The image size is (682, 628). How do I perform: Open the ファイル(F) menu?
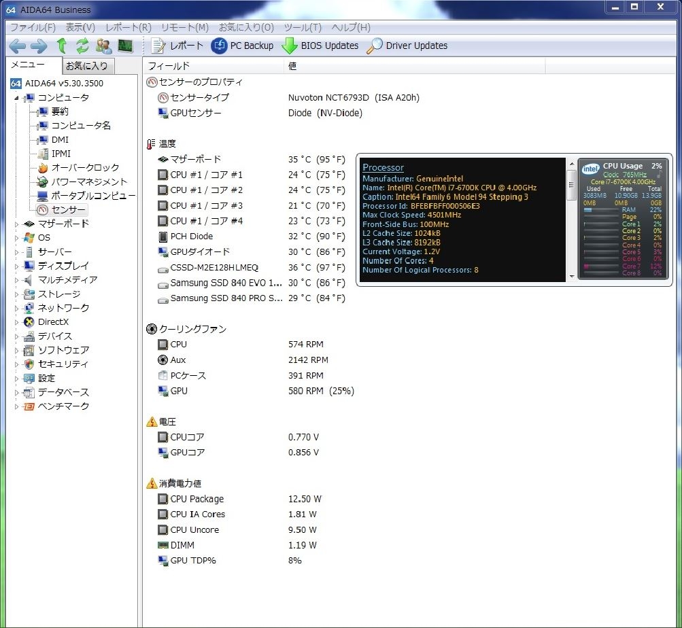(x=33, y=27)
